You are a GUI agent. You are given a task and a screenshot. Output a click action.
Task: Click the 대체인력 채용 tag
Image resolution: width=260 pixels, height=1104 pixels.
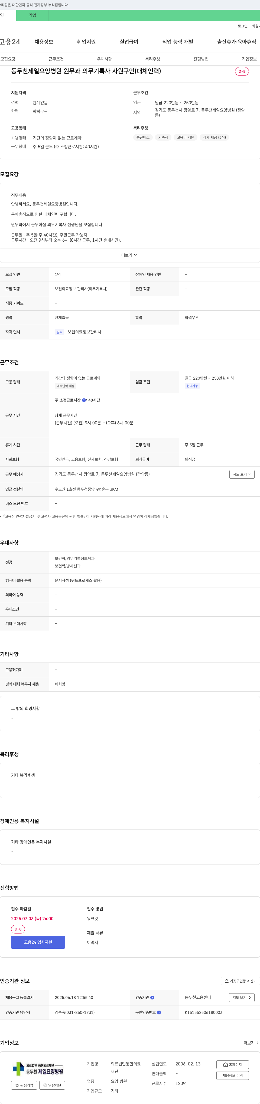[66, 386]
